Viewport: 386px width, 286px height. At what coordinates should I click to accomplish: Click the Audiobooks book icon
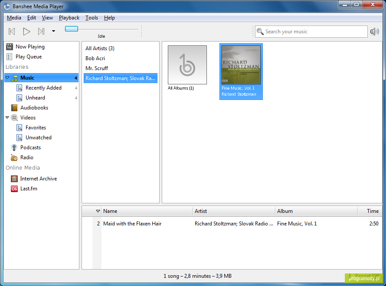click(14, 108)
